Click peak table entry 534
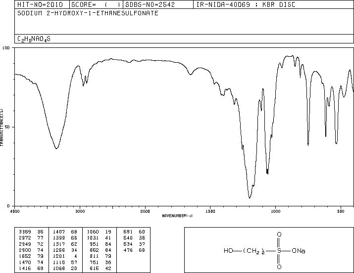This screenshot has width=354, height=273. [x=128, y=244]
